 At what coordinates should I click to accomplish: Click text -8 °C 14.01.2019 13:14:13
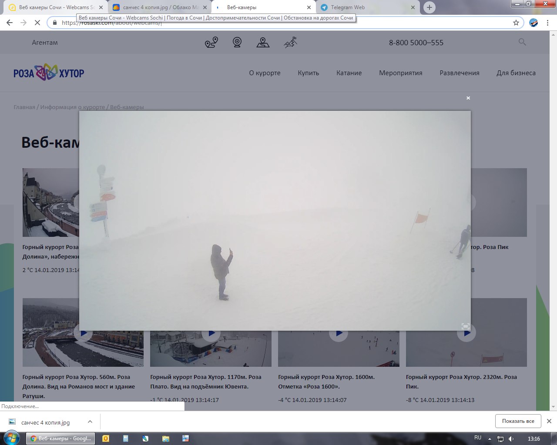coord(440,400)
